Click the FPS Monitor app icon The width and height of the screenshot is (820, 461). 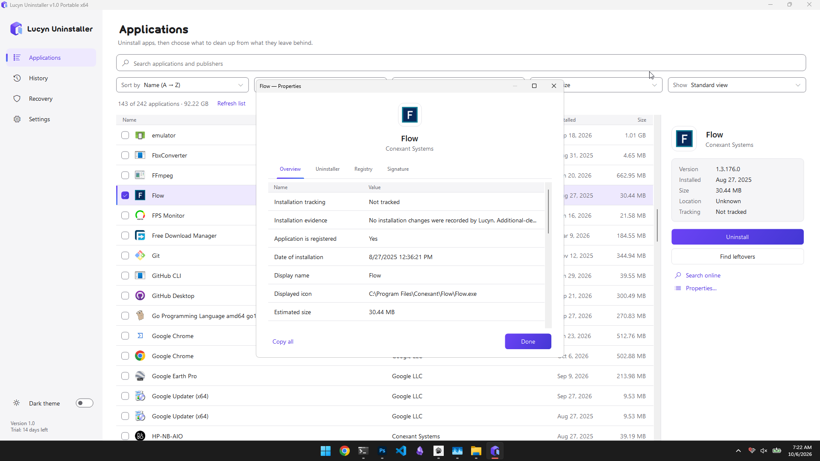tap(140, 216)
